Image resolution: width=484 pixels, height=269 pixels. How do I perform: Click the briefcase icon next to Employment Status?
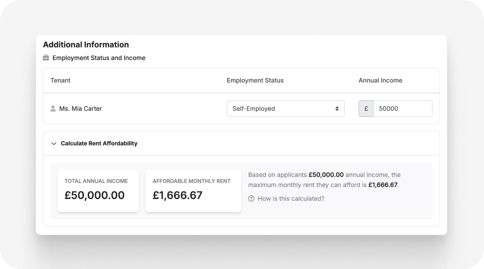[46, 57]
